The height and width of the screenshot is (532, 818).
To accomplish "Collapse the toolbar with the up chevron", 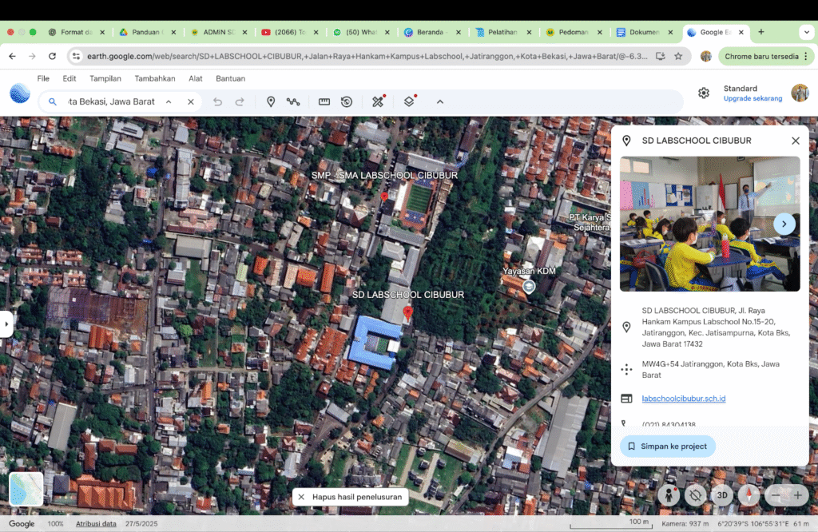I will tap(440, 101).
